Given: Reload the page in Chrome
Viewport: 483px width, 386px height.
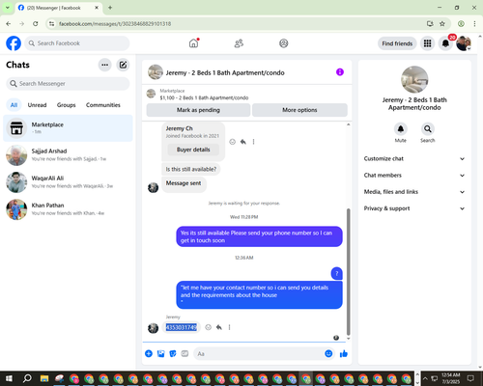Looking at the screenshot, I should 36,23.
